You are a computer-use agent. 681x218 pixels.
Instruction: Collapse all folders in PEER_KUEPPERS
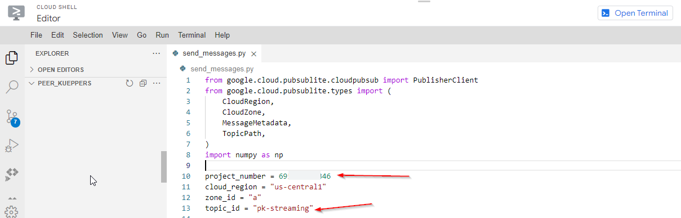(x=143, y=83)
